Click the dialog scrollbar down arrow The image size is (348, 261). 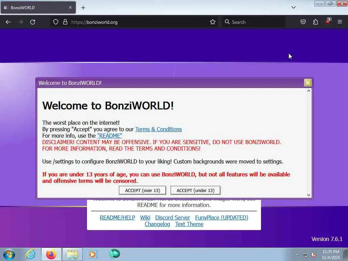[309, 195]
